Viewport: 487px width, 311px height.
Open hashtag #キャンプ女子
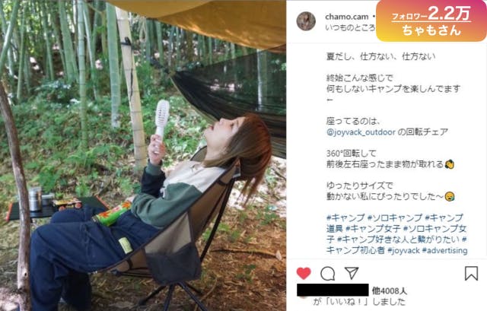click(x=373, y=229)
